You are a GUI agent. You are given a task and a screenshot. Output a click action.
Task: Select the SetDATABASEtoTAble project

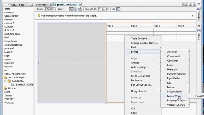(15, 74)
